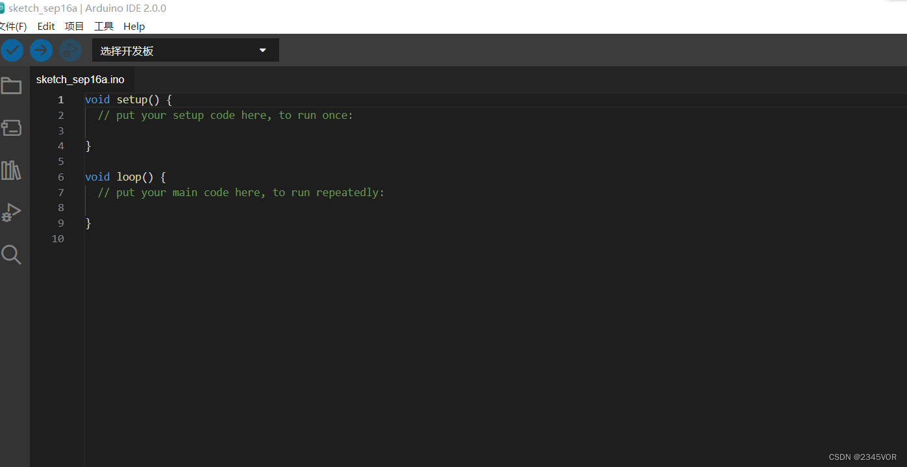The height and width of the screenshot is (467, 907).
Task: Open the Edit menu
Action: point(46,26)
